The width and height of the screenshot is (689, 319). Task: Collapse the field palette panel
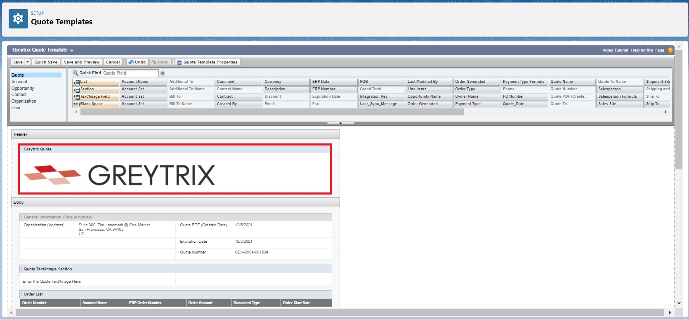point(340,123)
